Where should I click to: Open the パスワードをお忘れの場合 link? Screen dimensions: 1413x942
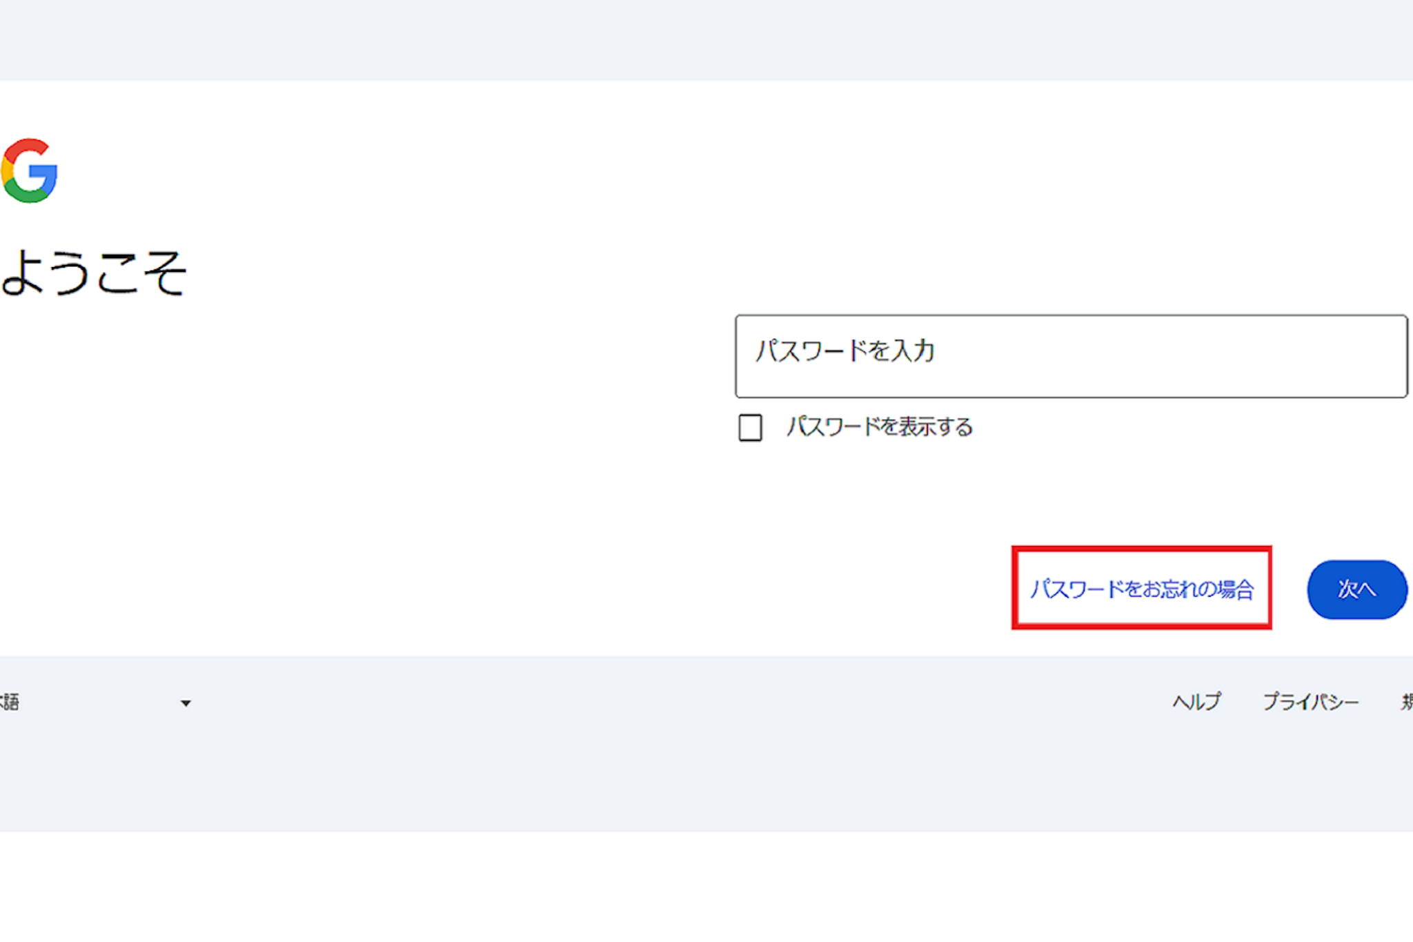click(1141, 589)
